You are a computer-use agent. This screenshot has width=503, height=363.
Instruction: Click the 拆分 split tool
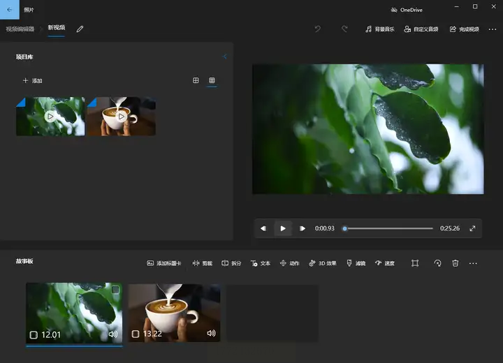[231, 263]
